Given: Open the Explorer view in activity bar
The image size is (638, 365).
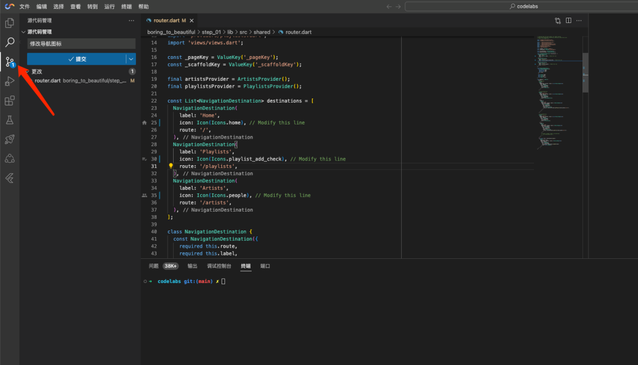Looking at the screenshot, I should [9, 23].
